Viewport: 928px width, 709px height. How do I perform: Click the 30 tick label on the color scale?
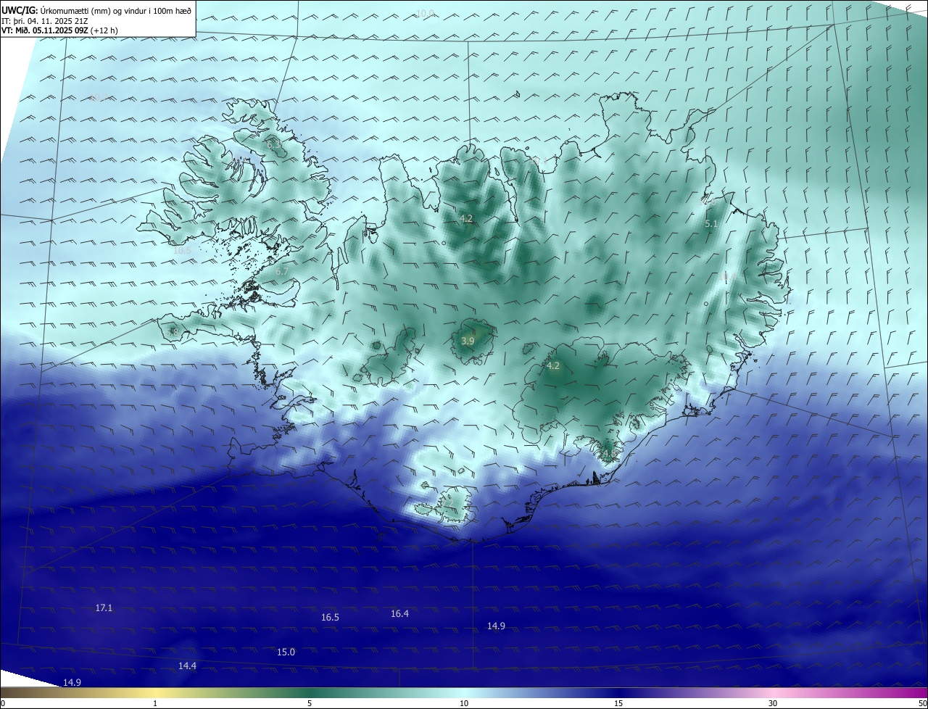point(773,703)
